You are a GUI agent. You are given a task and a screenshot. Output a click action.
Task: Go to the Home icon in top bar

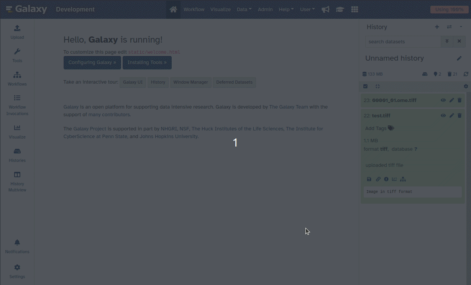coord(173,9)
